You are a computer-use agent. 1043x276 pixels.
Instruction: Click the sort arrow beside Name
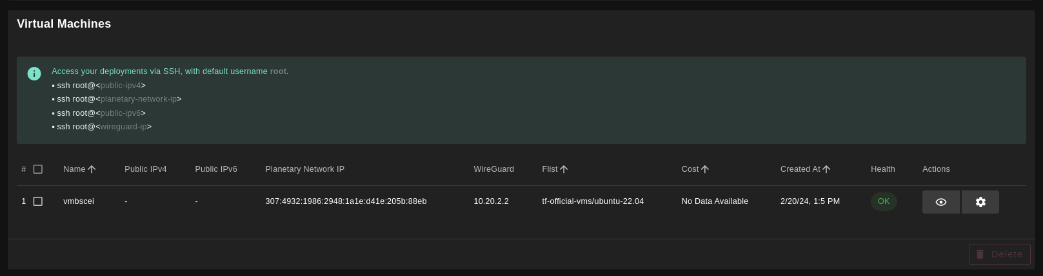(92, 169)
